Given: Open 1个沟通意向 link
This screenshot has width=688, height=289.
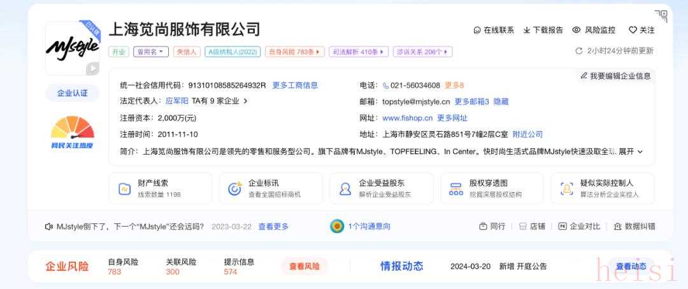Looking at the screenshot, I should [369, 226].
